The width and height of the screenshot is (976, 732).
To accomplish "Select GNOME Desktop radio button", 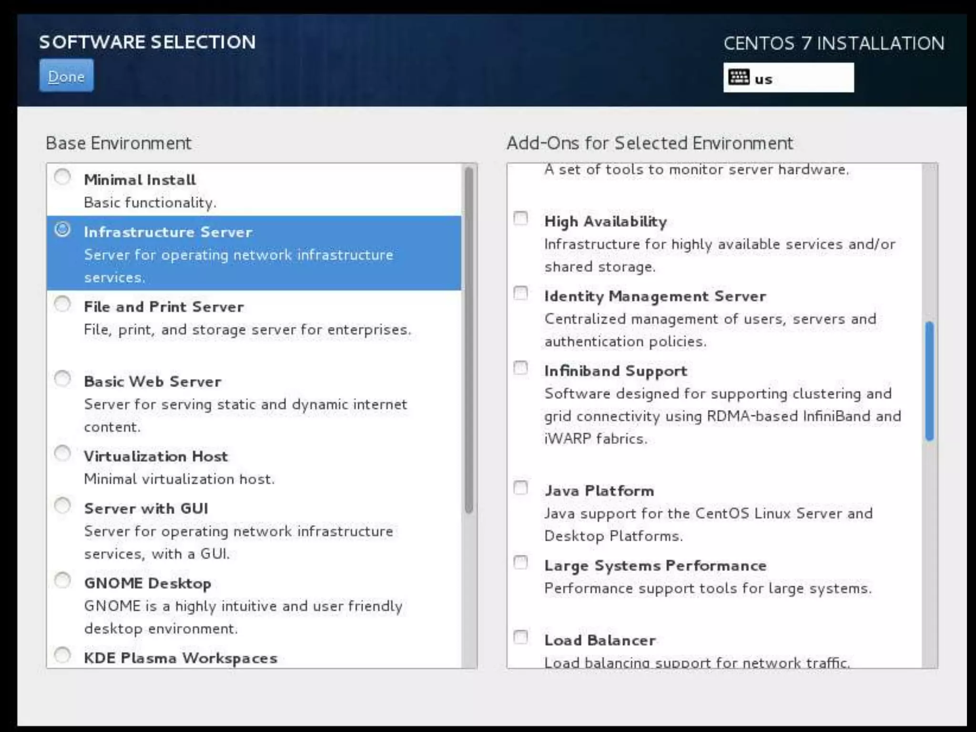I will (x=62, y=580).
